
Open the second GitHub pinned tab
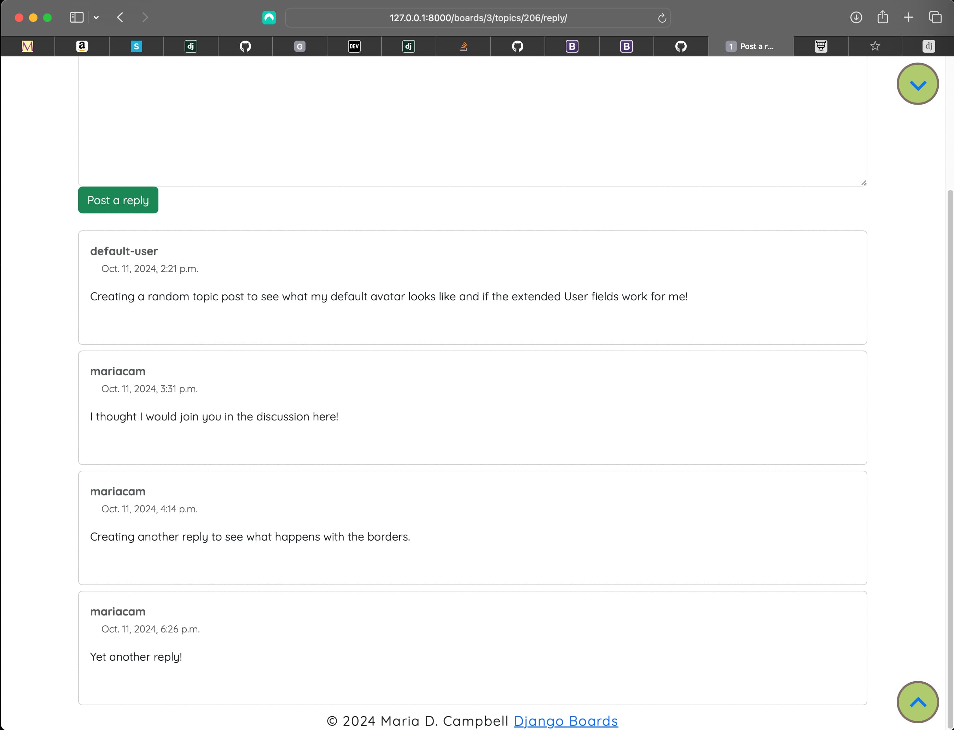517,46
